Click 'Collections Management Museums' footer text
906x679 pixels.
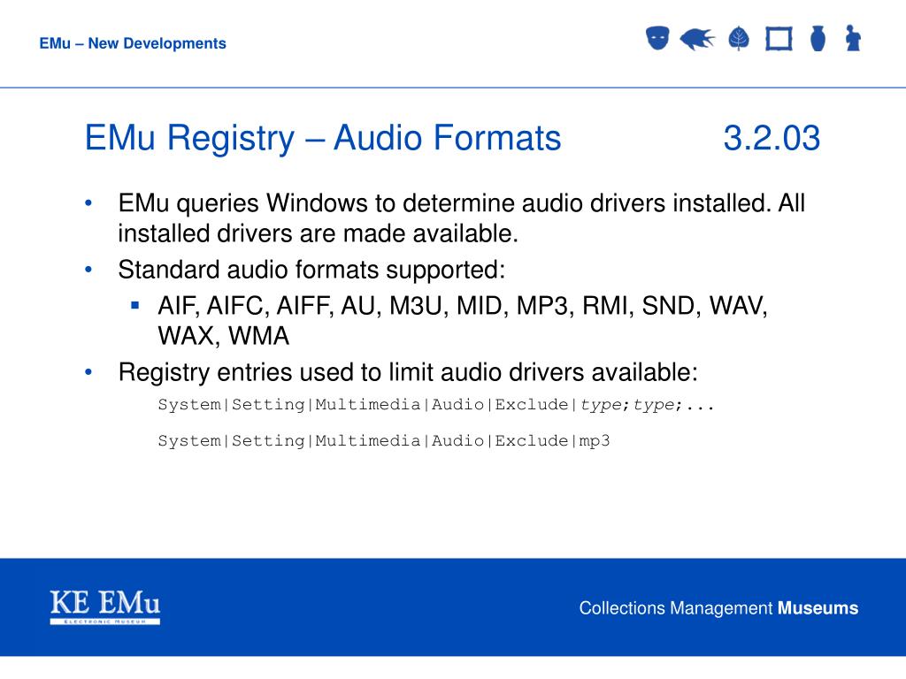pos(718,608)
